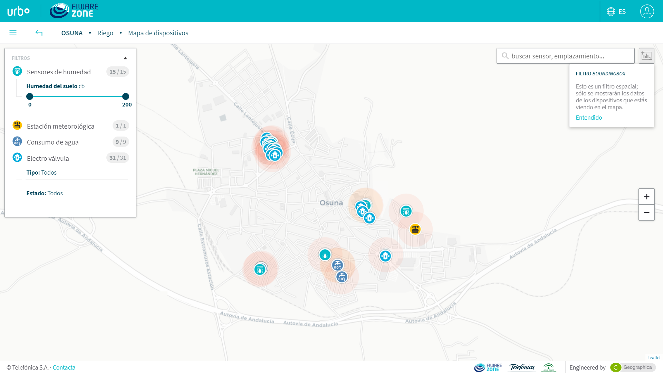Viewport: 663px width, 373px height.
Task: Click the FIWARE Zone footer logo
Action: click(488, 367)
